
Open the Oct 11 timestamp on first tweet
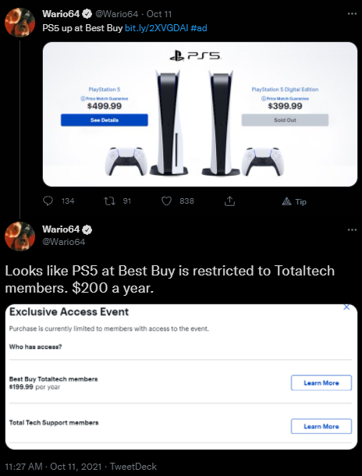[159, 14]
